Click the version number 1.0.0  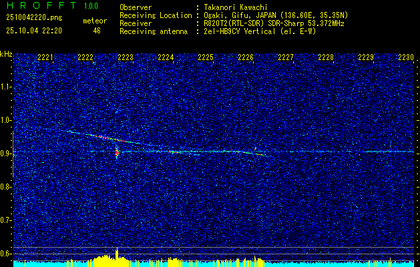pos(91,6)
